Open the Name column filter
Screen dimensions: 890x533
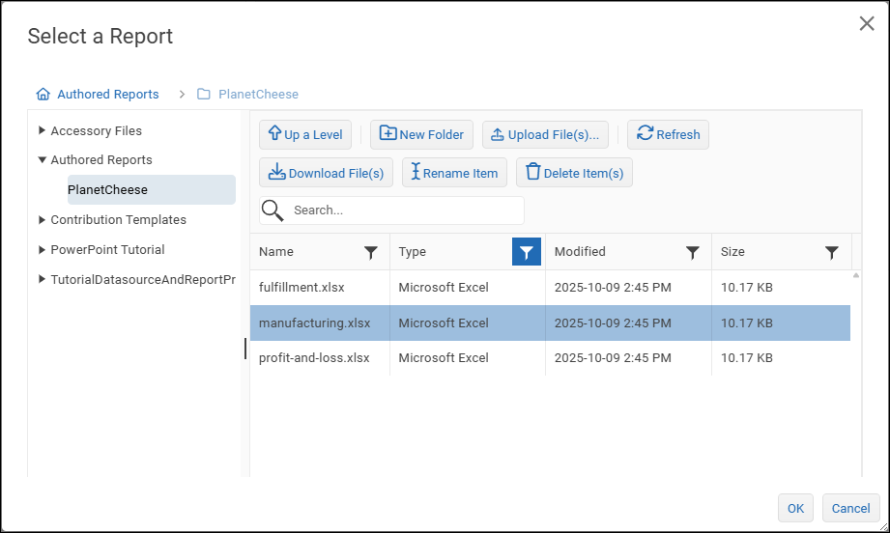[x=371, y=252]
